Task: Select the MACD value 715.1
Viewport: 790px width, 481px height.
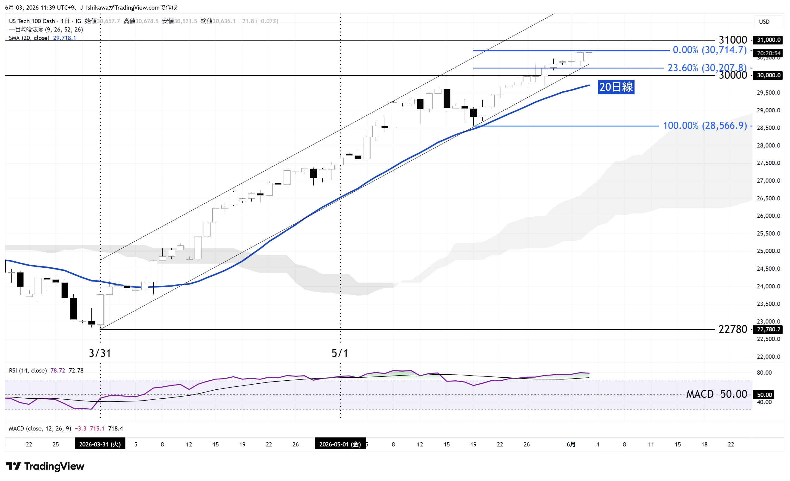Action: click(x=97, y=428)
